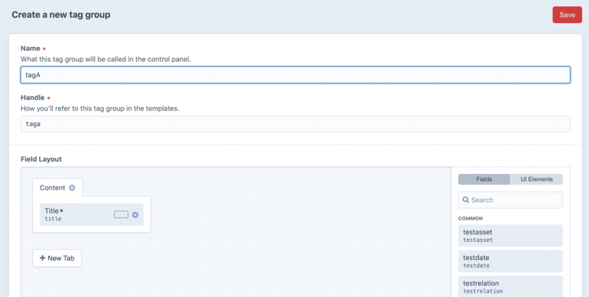589x297 pixels.
Task: Open the Content tab settings gear
Action: [x=72, y=188]
